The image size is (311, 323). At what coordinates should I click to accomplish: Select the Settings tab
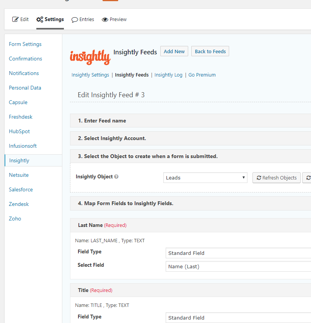[50, 20]
